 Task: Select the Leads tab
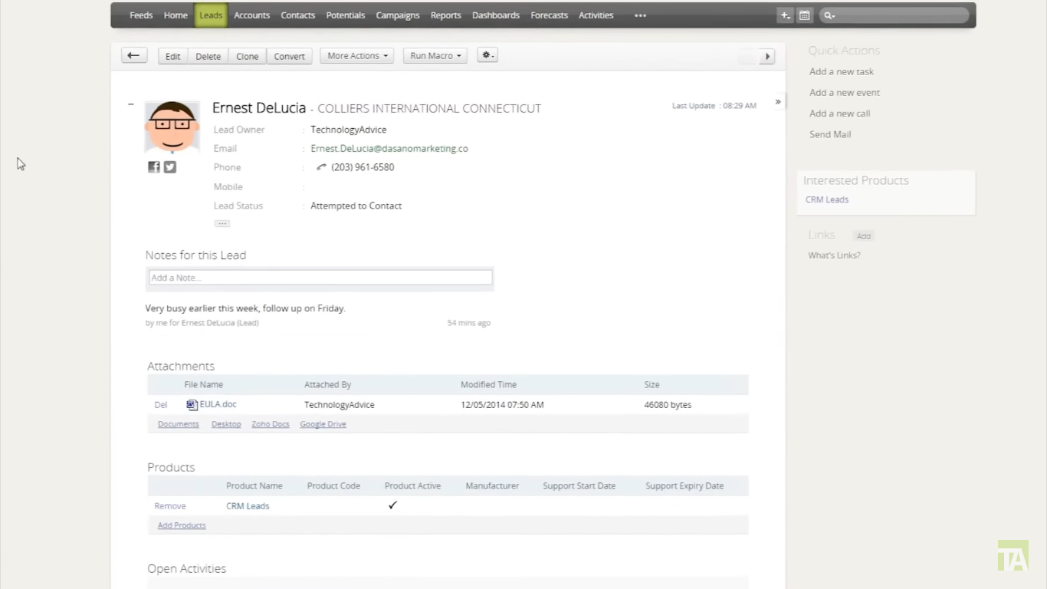(211, 15)
